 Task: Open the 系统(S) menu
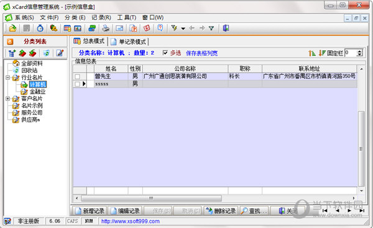coord(24,17)
